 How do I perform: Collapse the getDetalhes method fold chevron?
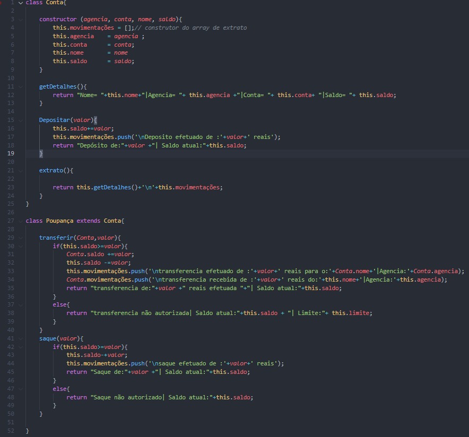coord(21,86)
